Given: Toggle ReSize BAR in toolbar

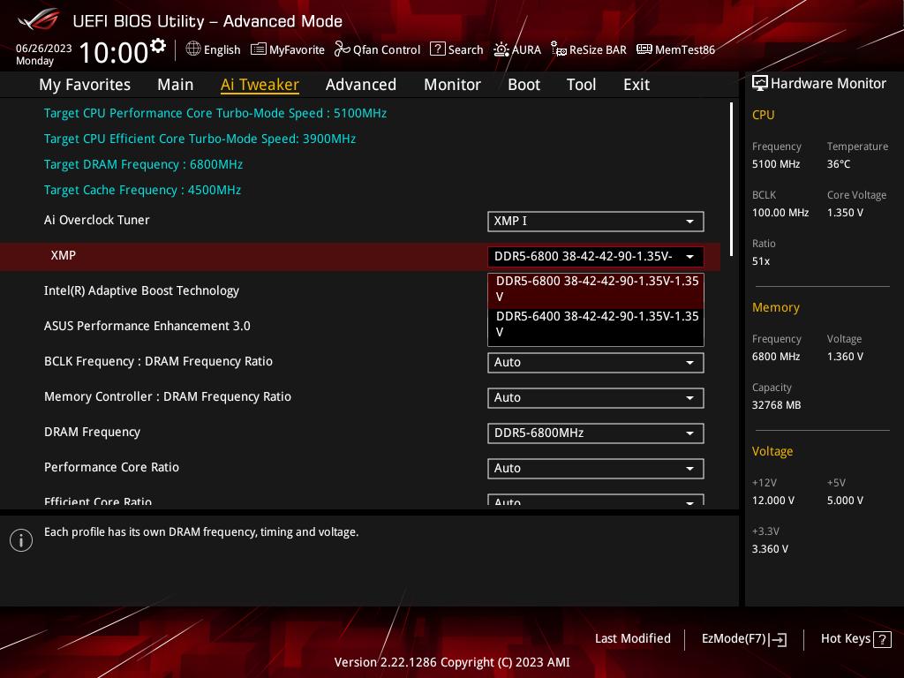Looking at the screenshot, I should click(589, 49).
